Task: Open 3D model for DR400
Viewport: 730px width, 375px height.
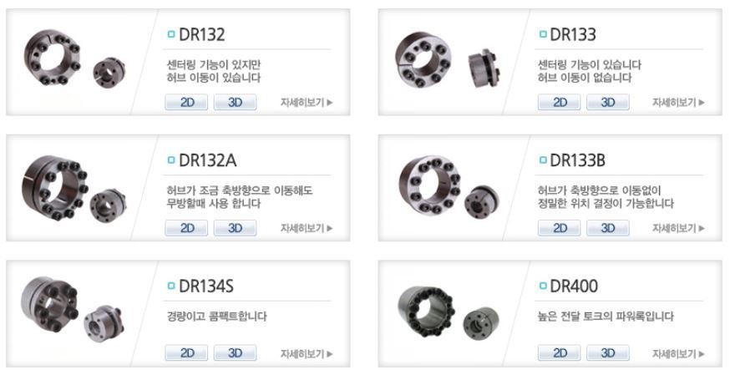Action: (607, 353)
